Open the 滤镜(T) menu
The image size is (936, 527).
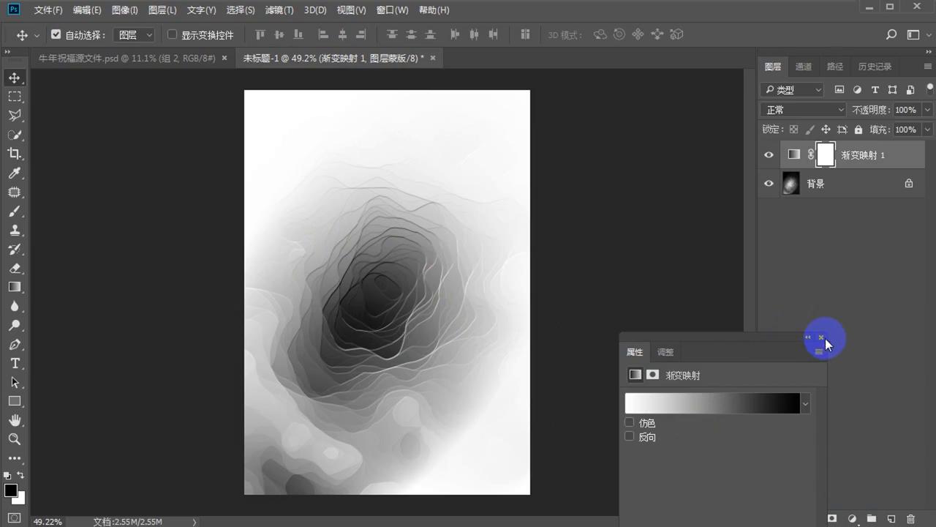[279, 10]
